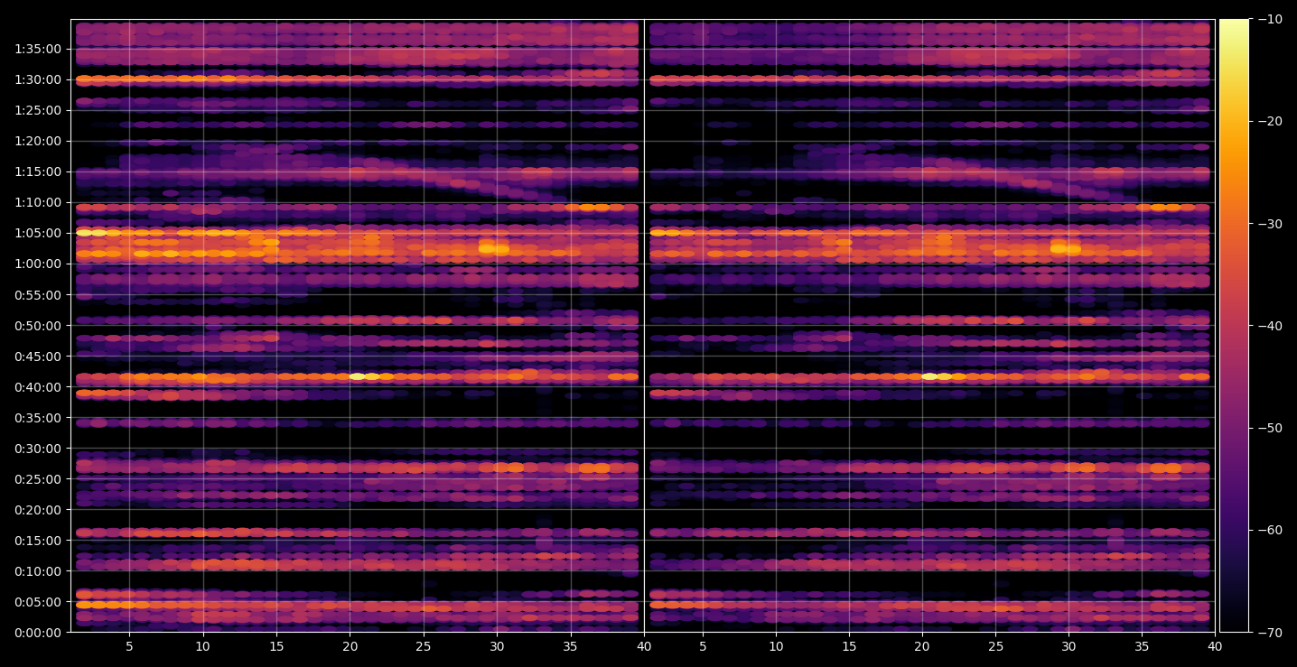This screenshot has height=667, width=1297.
Task: Click x-axis label 40 at the right heatmap's end
Action: (x=1215, y=647)
